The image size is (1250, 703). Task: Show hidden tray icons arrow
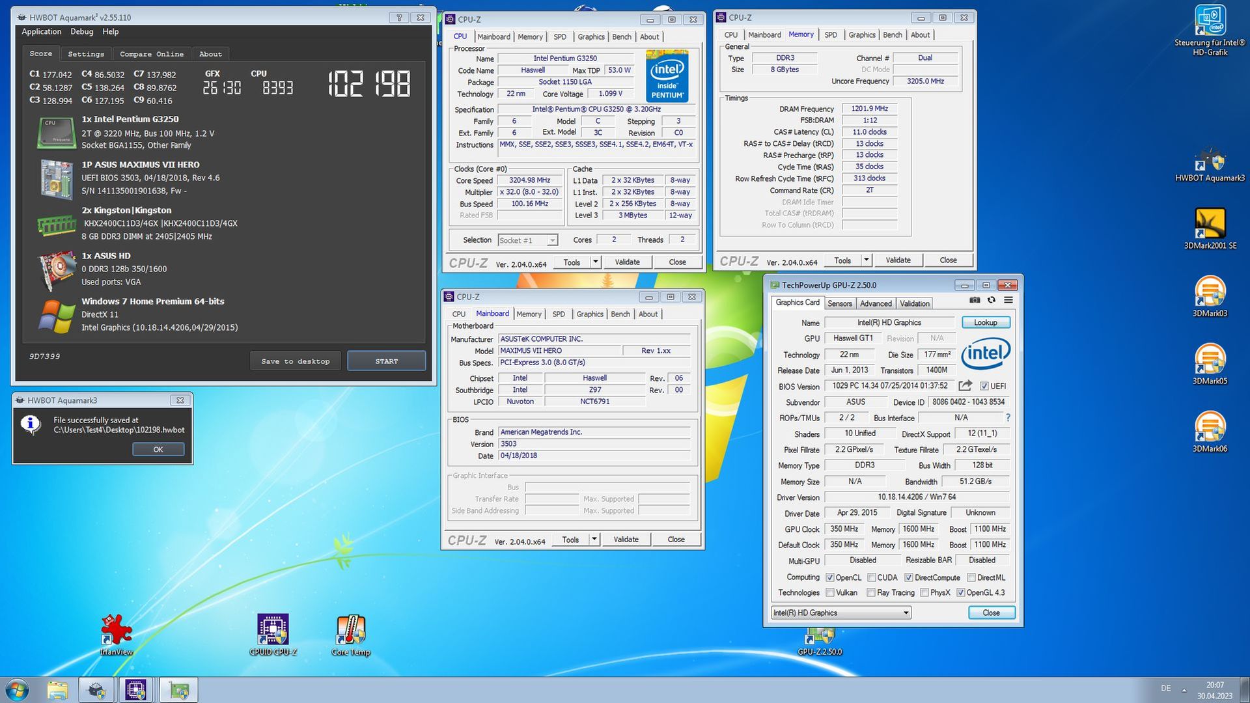click(x=1184, y=690)
